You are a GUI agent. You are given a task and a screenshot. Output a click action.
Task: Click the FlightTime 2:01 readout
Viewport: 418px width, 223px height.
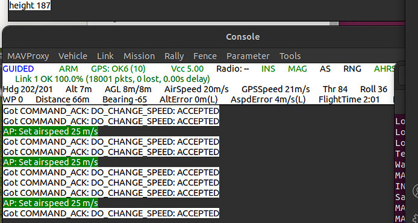coord(349,99)
